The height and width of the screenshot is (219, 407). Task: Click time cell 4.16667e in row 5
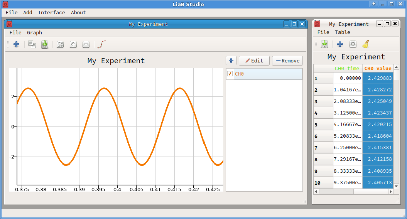348,124
